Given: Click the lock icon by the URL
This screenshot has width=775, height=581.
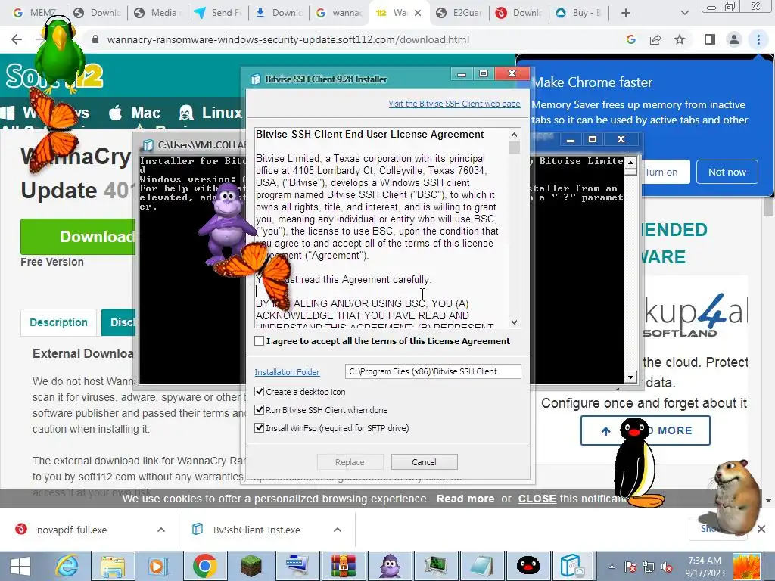Looking at the screenshot, I should point(95,39).
